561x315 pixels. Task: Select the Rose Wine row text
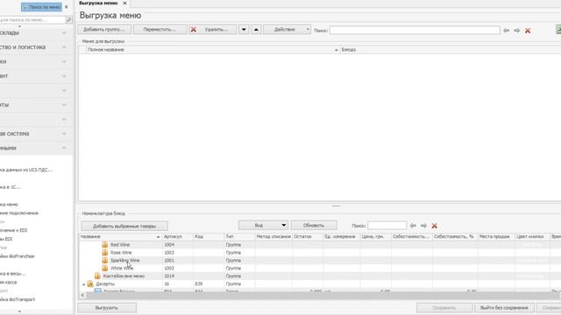(x=121, y=253)
